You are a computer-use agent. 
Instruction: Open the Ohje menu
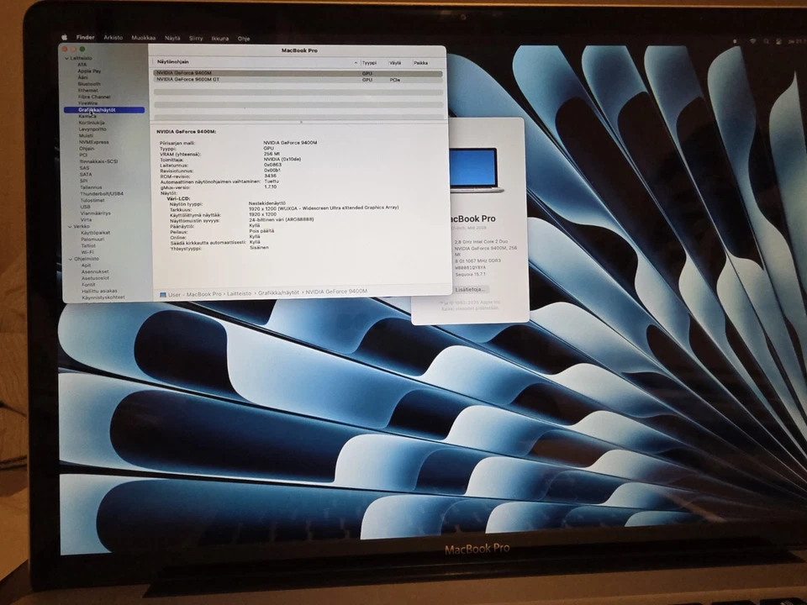pyautogui.click(x=244, y=38)
